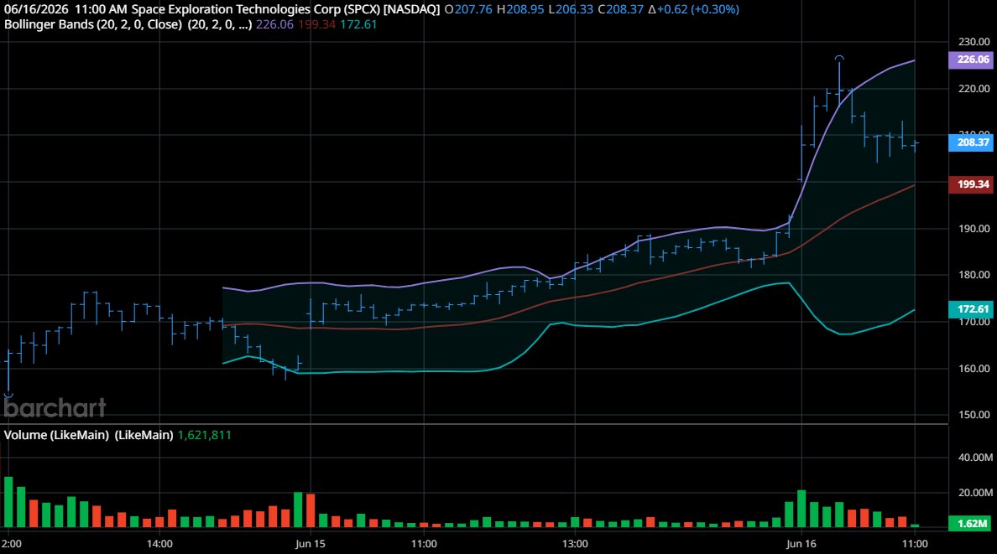997x554 pixels.
Task: Click the 160.00 price axis label
Action: [x=974, y=369]
